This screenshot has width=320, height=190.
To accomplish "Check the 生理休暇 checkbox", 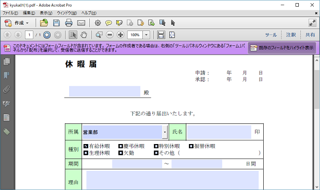I will 86,153.
